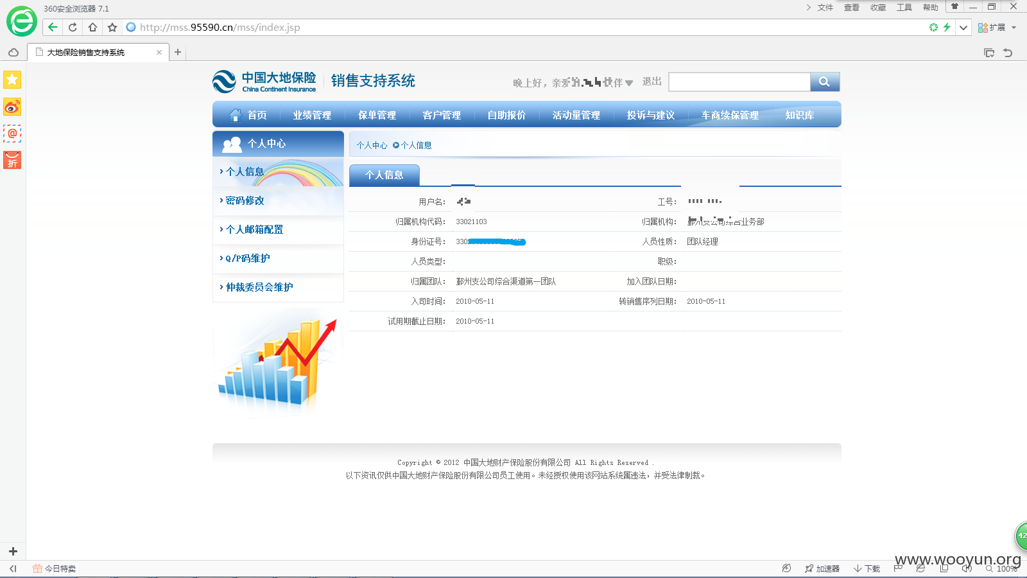Open 自助报价 in the navigation bar
The height and width of the screenshot is (578, 1027).
(x=506, y=115)
